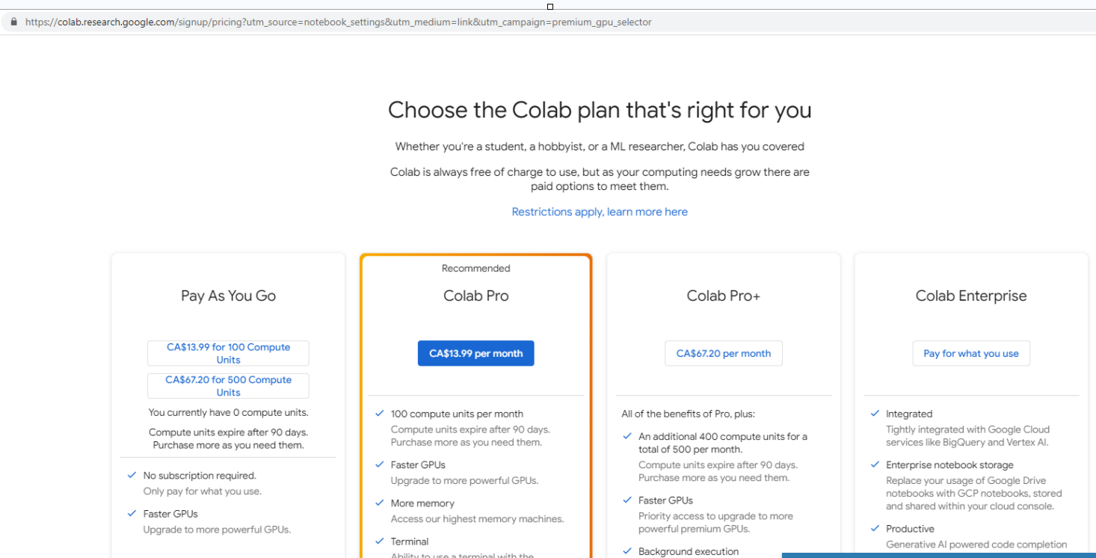Click the checkmark beside "100 compute units per month"

380,414
